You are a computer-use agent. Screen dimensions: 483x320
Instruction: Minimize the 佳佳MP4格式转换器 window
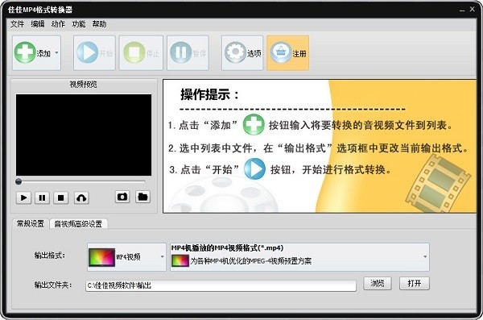[x=462, y=10]
